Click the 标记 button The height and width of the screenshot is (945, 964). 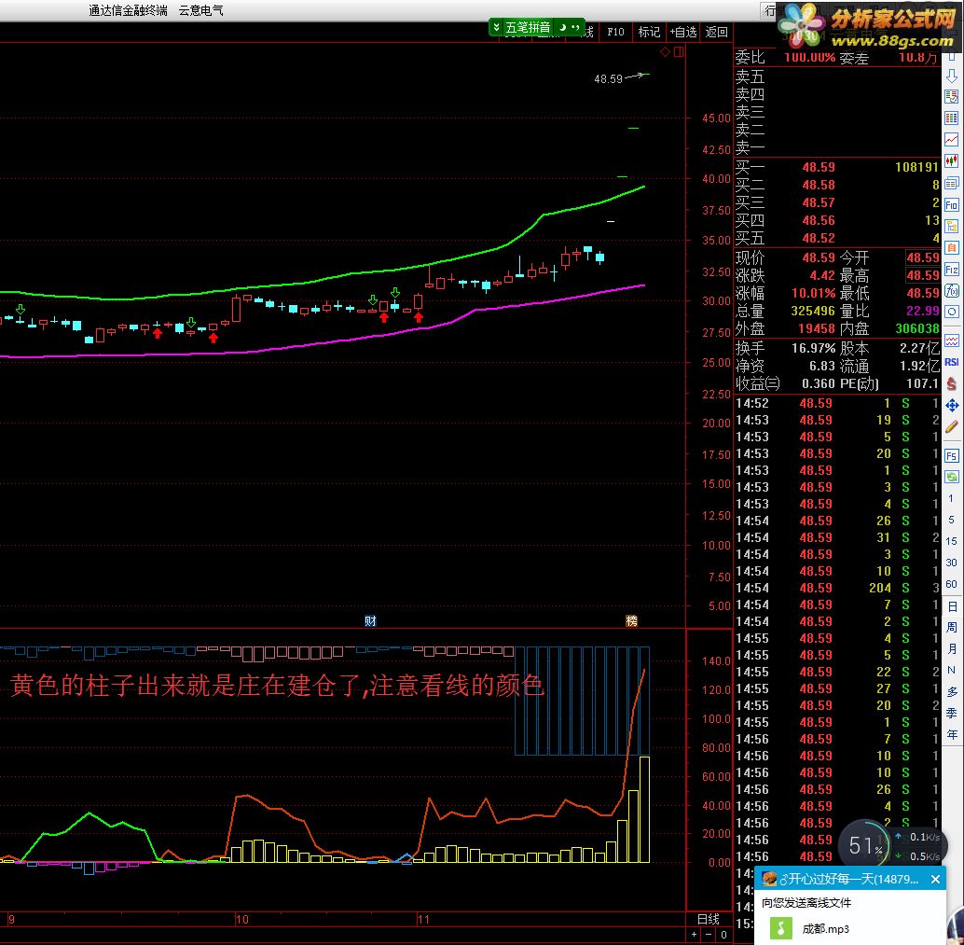pyautogui.click(x=649, y=32)
